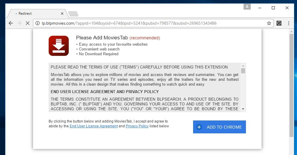The height and width of the screenshot is (155, 297).
Task: Click the page vertical scrollbar thumb
Action: tap(291, 85)
